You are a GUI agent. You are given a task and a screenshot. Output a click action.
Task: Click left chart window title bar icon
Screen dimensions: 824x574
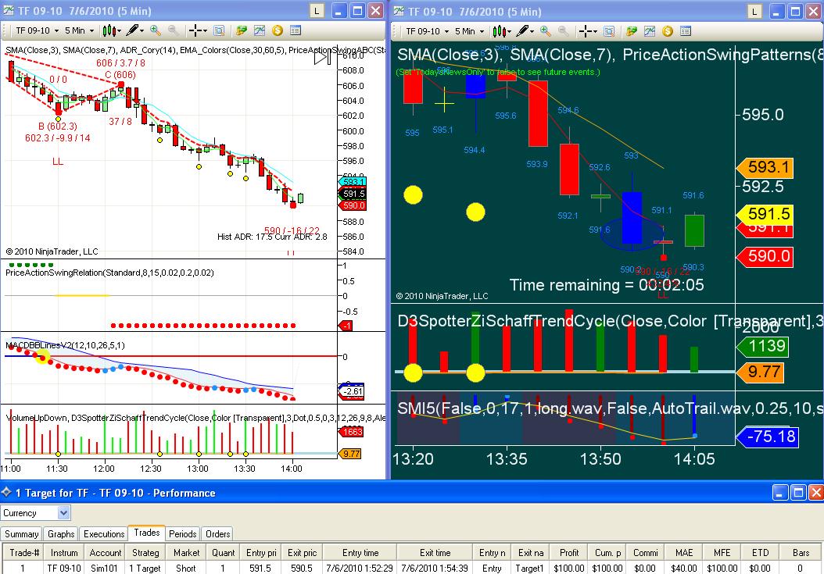click(9, 10)
